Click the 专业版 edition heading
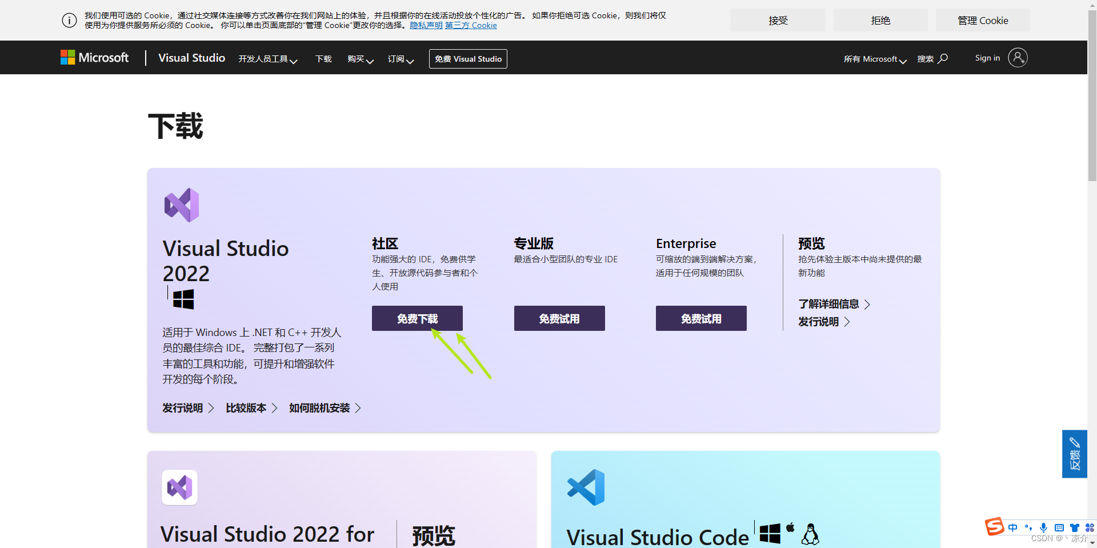Screen dimensions: 1097x548 534,243
